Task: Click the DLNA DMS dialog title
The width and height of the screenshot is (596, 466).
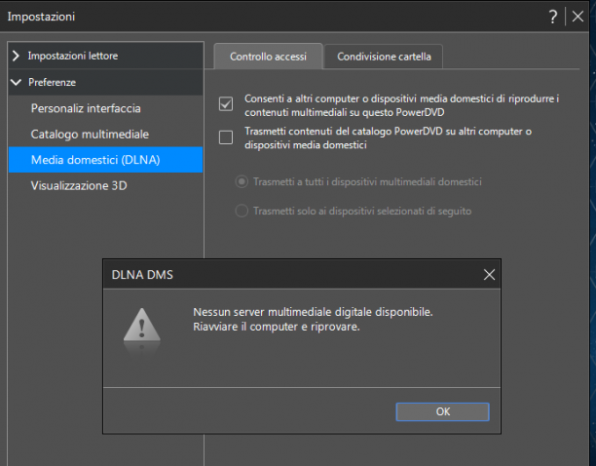Action: [x=142, y=275]
